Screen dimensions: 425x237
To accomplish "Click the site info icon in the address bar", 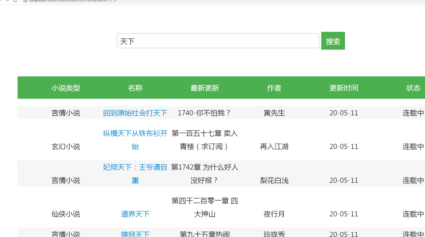I will 25,1.
